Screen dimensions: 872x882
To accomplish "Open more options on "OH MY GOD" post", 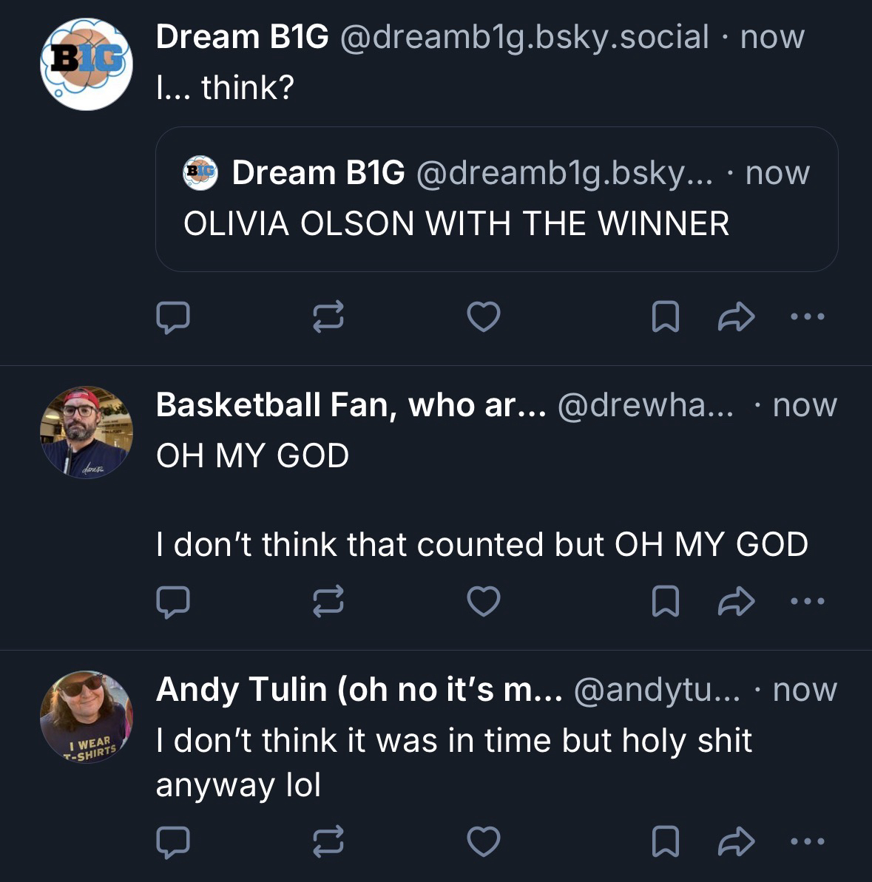I will point(806,601).
